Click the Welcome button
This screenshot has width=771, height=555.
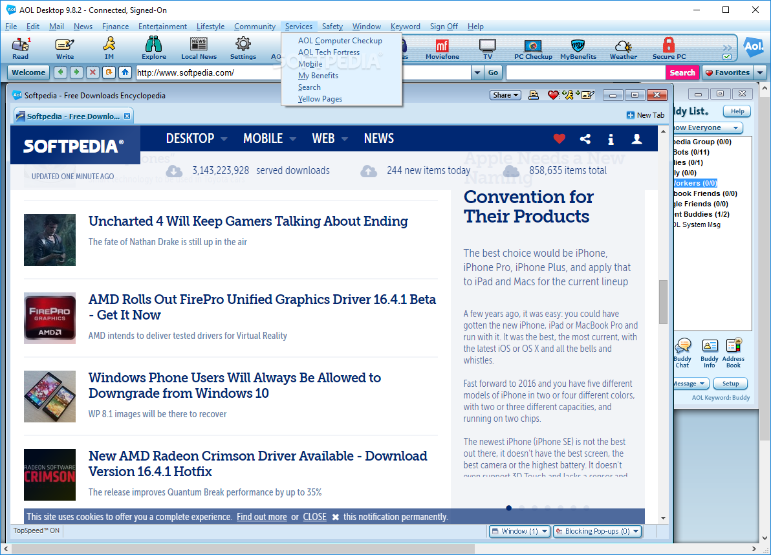28,72
